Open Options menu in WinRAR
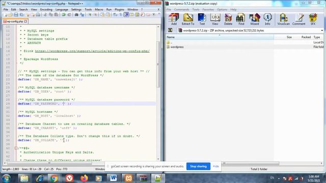 (222, 10)
